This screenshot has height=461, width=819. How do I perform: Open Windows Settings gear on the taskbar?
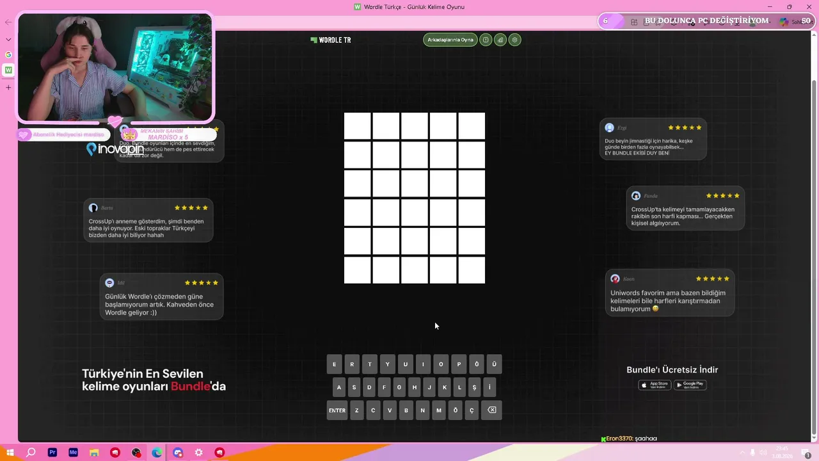(x=199, y=452)
